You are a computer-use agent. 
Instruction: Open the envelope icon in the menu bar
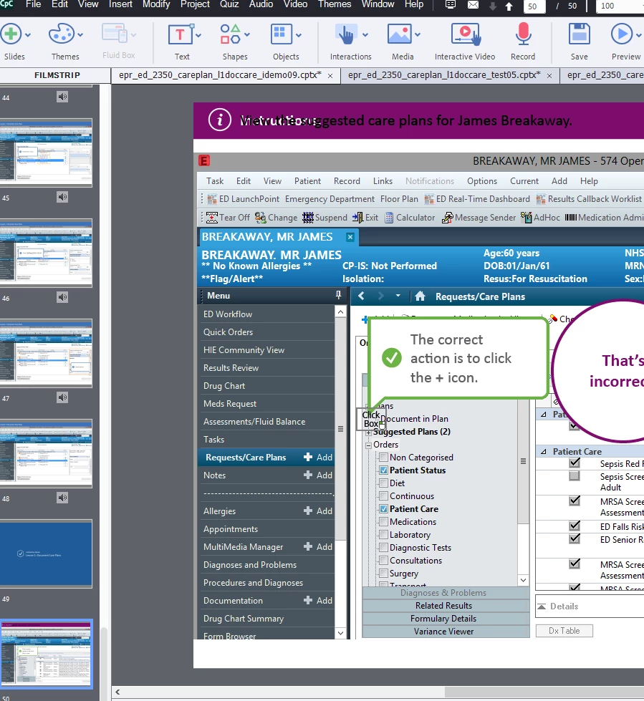474,5
